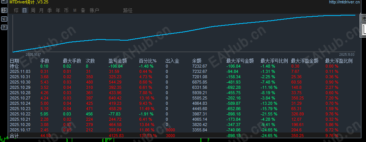Click the total profit value 4125.83

(116, 136)
